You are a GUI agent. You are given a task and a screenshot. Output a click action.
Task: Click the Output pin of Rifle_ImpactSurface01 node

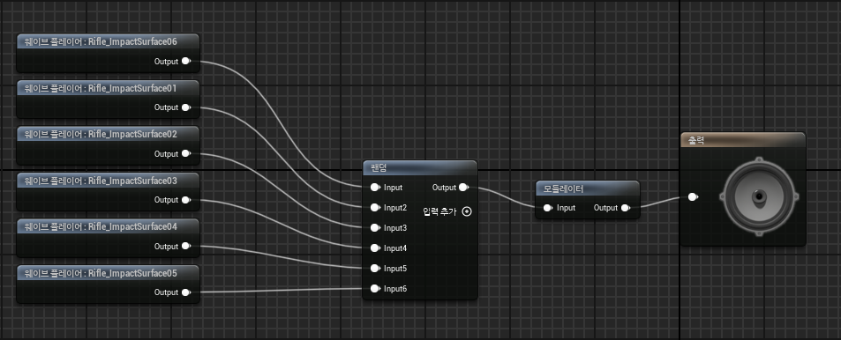[x=186, y=107]
